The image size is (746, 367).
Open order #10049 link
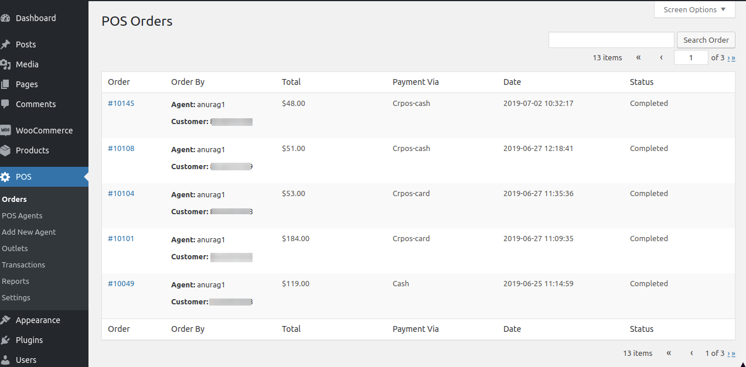tap(121, 284)
